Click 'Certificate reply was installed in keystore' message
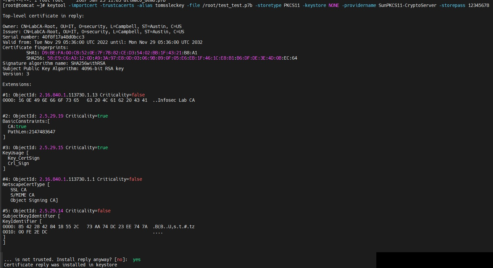The image size is (493, 268). [x=60, y=265]
